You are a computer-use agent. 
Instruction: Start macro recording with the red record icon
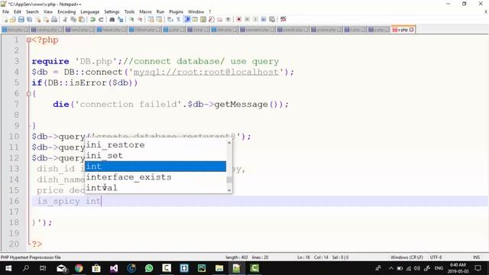[x=239, y=19]
